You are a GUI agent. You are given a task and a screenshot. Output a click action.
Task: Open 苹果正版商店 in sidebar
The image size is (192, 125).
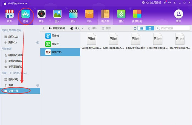(20, 67)
